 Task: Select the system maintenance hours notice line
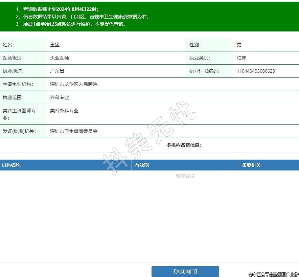71,24
